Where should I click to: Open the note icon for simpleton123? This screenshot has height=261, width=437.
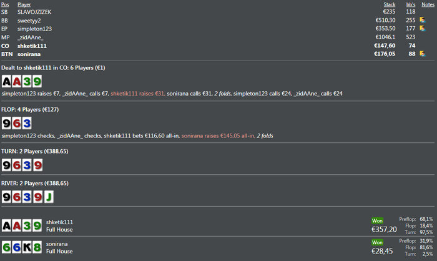[x=423, y=28]
